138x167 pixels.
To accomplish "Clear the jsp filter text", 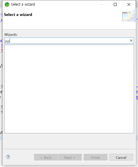I will [x=131, y=41].
